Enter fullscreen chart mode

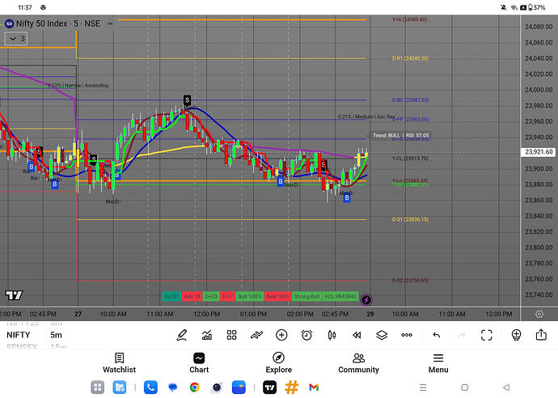[x=487, y=335]
